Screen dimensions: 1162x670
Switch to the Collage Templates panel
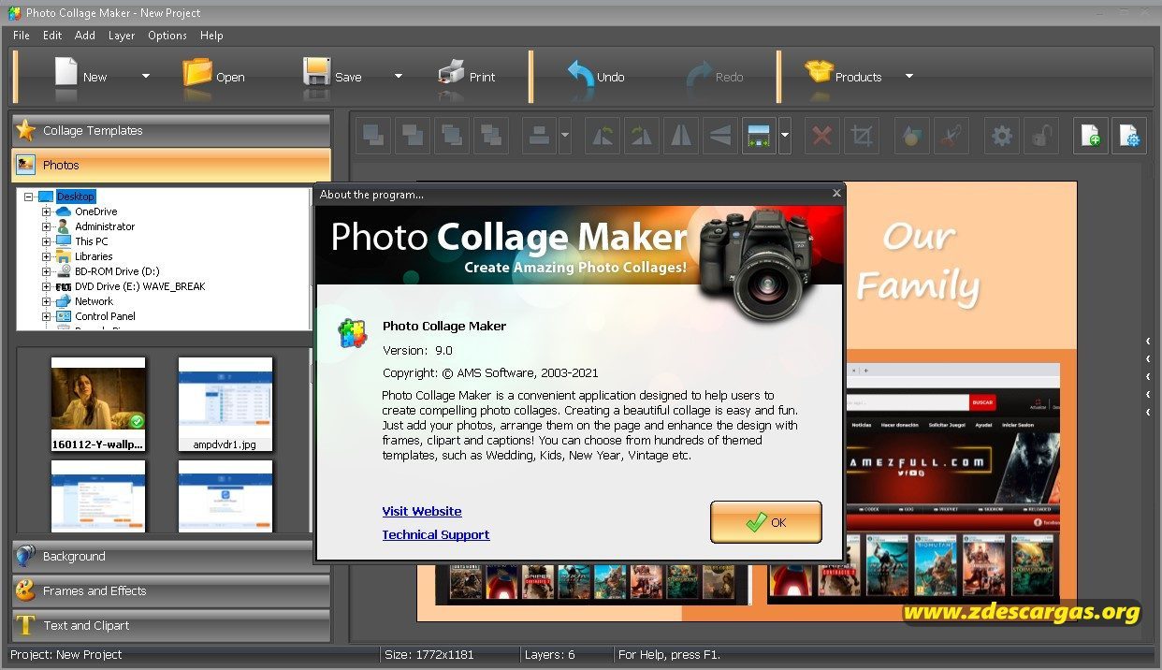(171, 131)
